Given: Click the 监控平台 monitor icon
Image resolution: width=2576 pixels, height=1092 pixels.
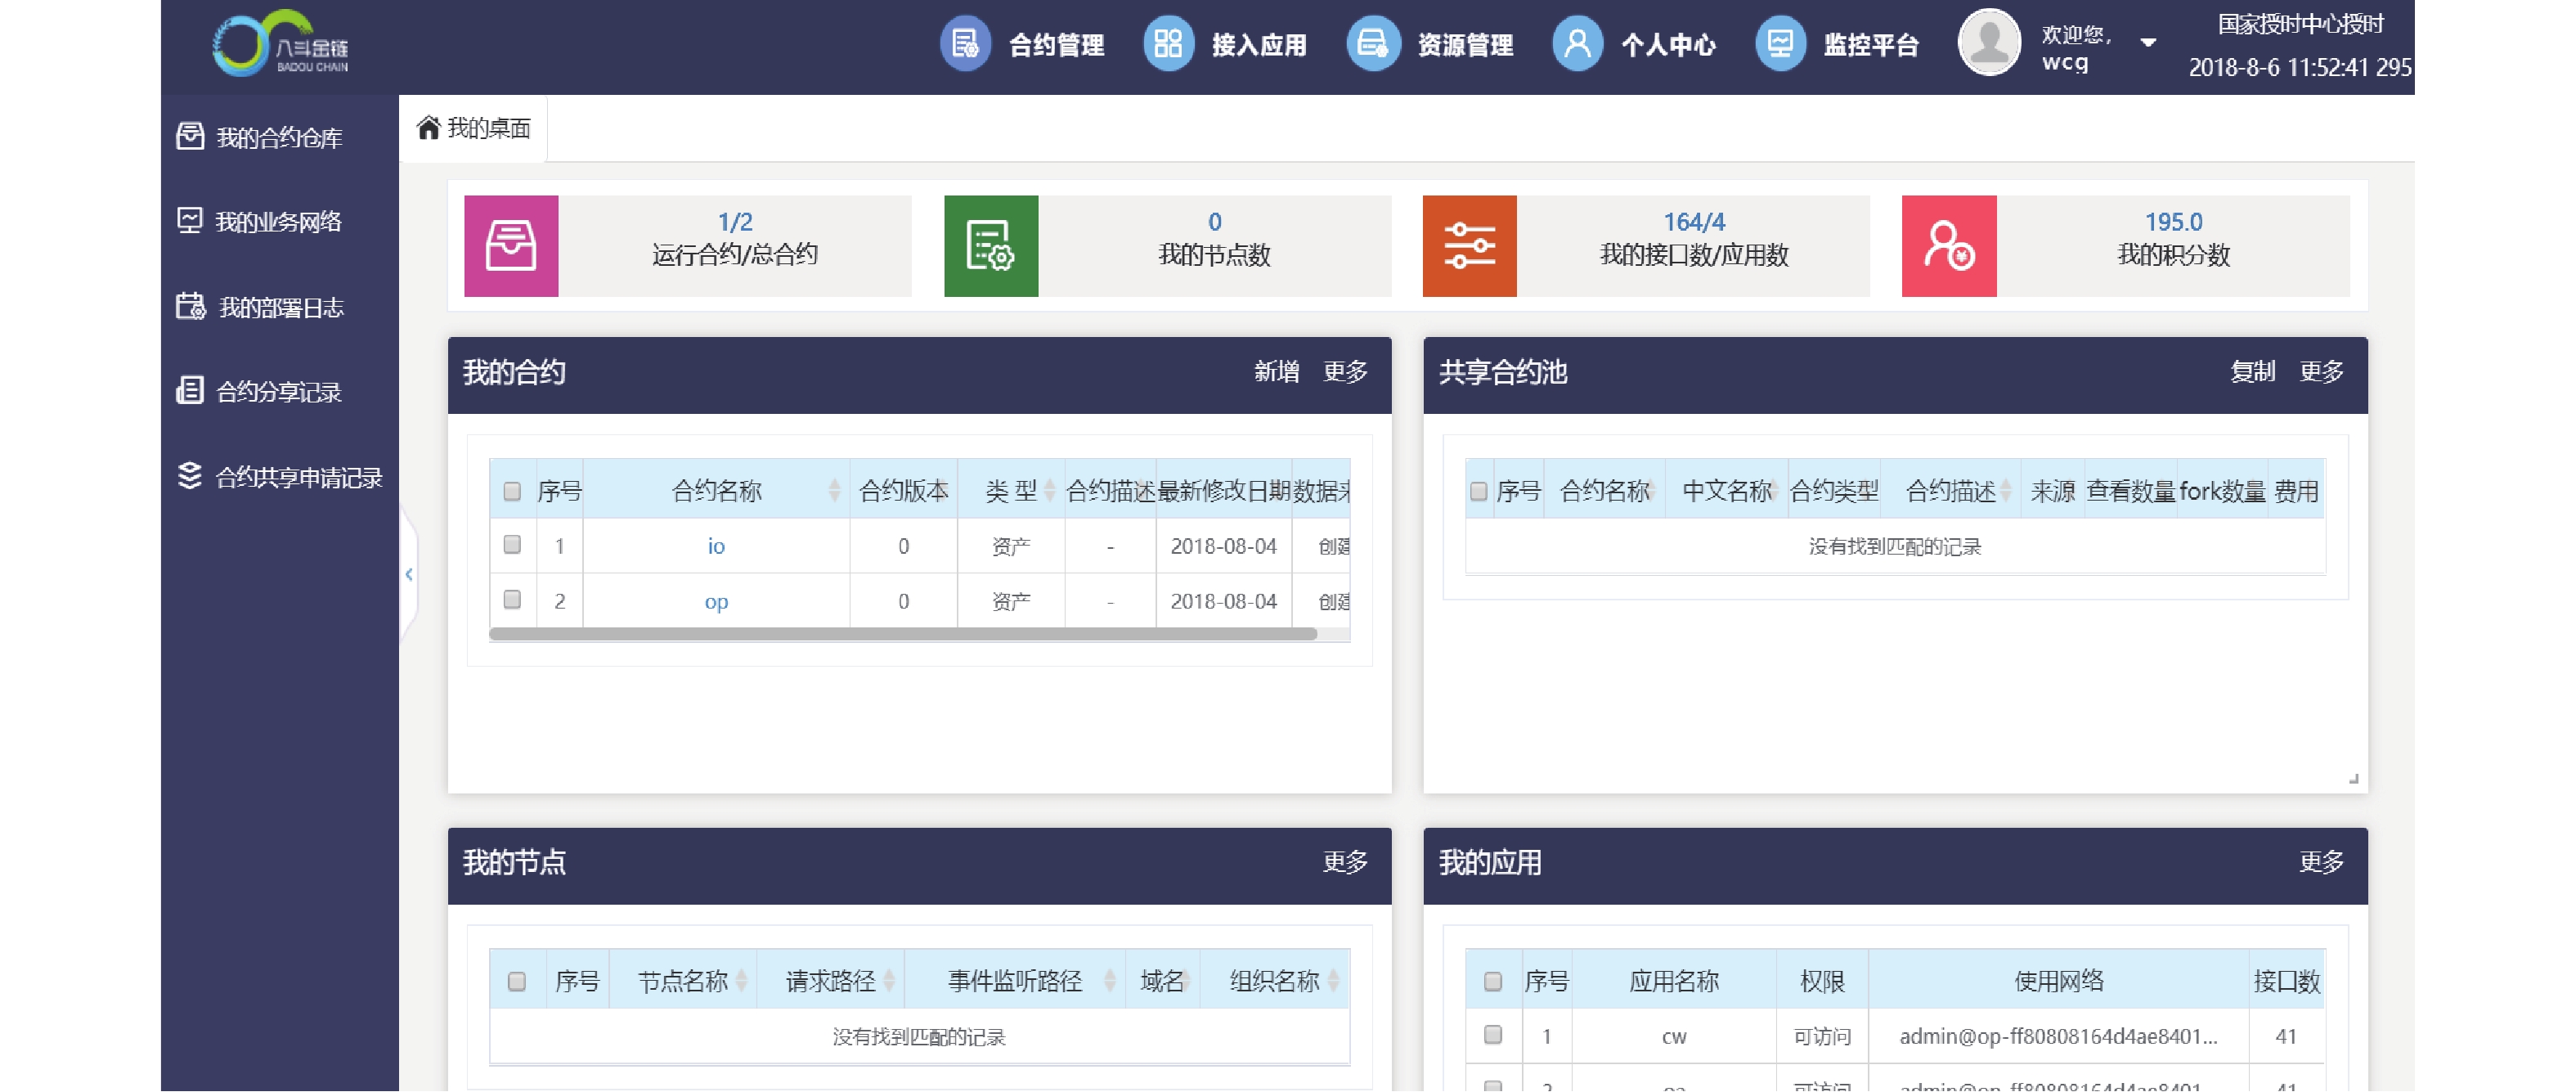Looking at the screenshot, I should (1780, 44).
